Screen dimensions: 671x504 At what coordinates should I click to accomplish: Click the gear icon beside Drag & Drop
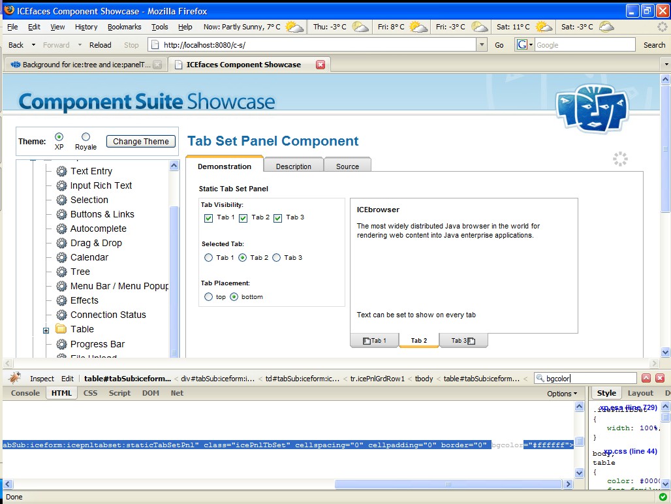coord(61,243)
